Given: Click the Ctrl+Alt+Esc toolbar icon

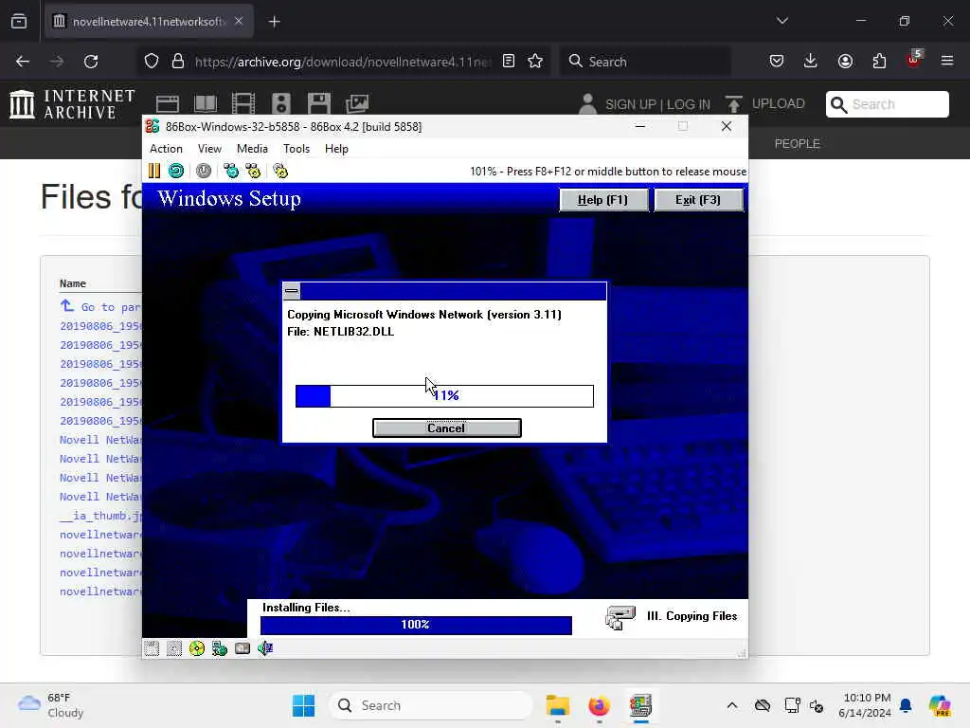Looking at the screenshot, I should click(x=253, y=171).
